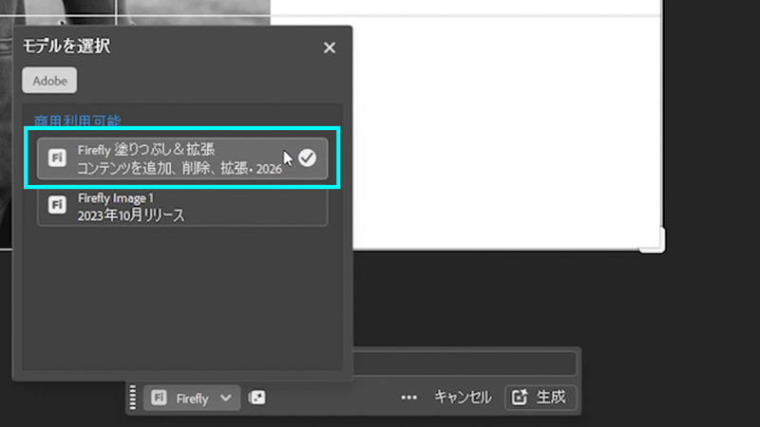Click the Fi icon beside Firefly 塗りつぶし＆拡張

[57, 158]
